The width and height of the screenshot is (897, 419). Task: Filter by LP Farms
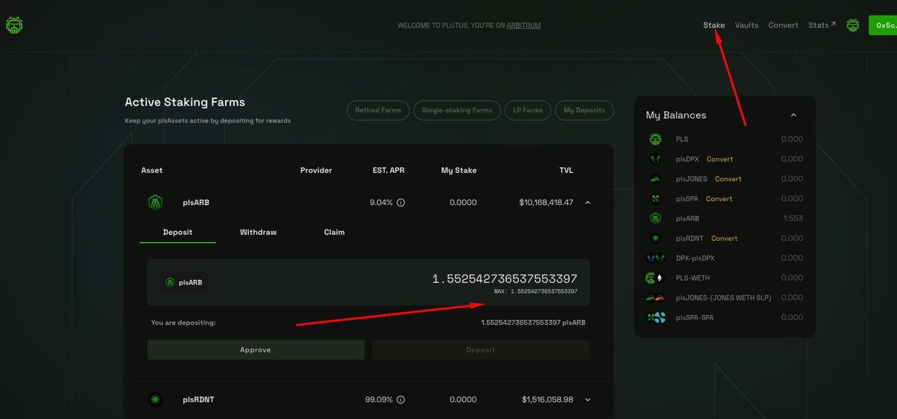click(528, 110)
